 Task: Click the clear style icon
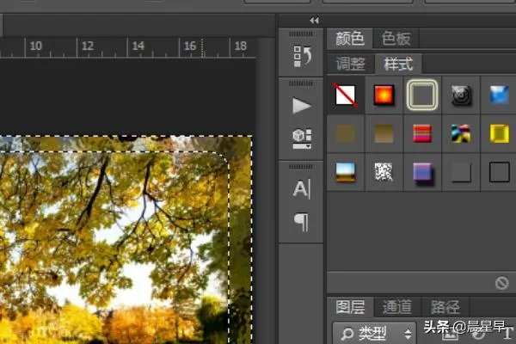coord(501,282)
